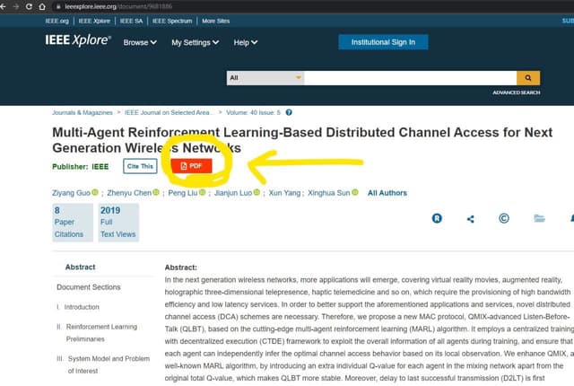574x386 pixels.
Task: Open the Help dropdown menu
Action: (245, 42)
